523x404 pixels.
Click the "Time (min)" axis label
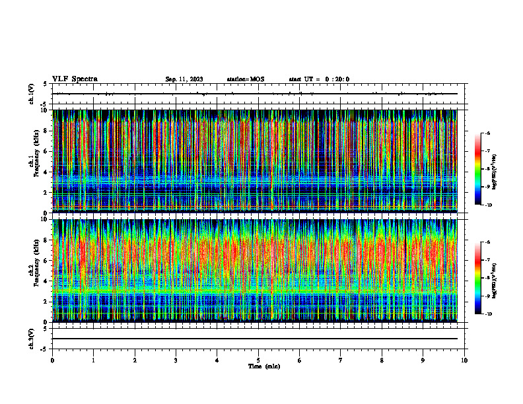pos(264,366)
